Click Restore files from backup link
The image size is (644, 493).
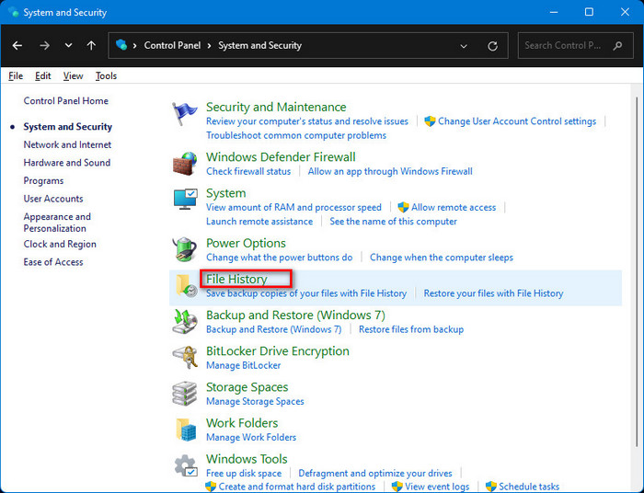(x=411, y=329)
